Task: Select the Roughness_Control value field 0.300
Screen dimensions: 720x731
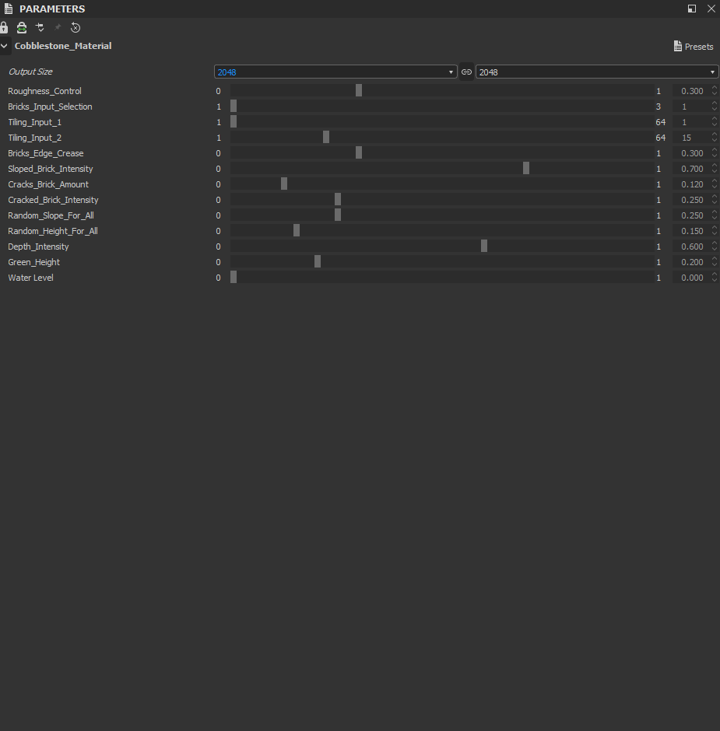Action: (x=691, y=91)
